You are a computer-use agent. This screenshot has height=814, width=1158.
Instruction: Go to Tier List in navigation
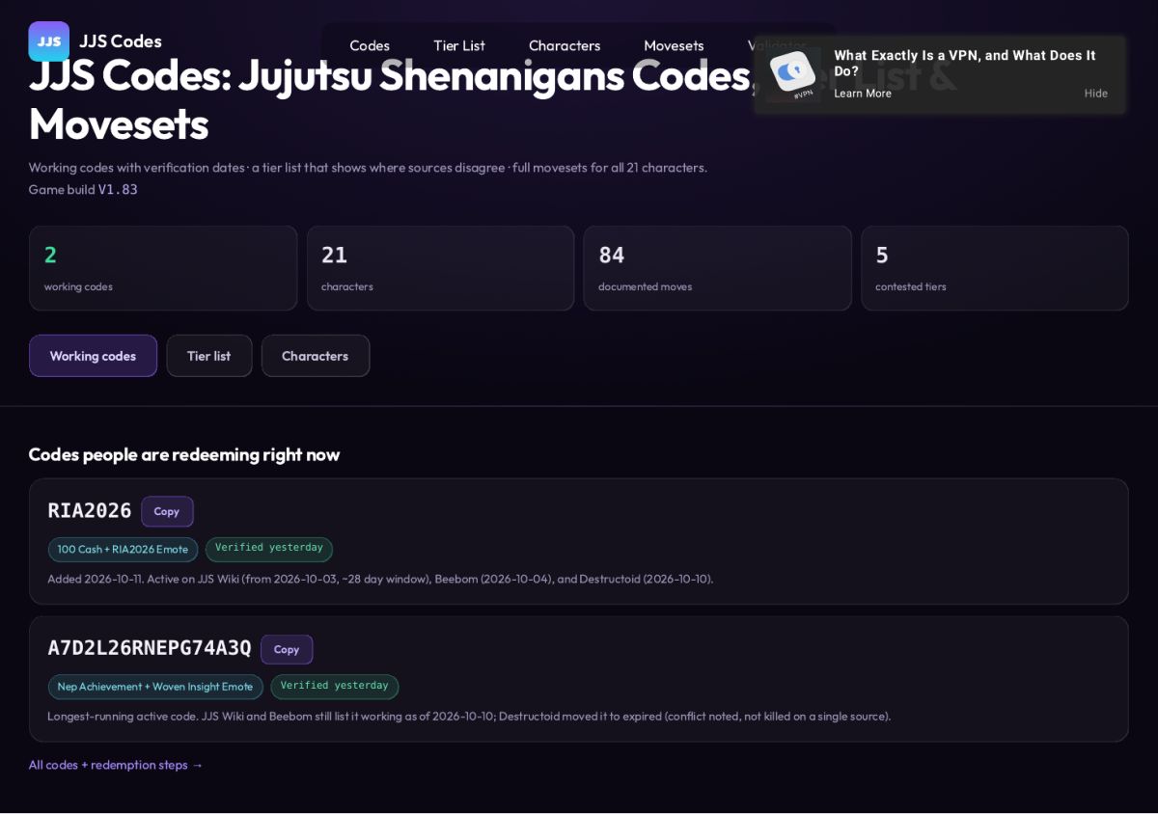pos(459,45)
